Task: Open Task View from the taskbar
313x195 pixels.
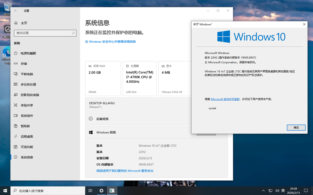Action: (90, 191)
